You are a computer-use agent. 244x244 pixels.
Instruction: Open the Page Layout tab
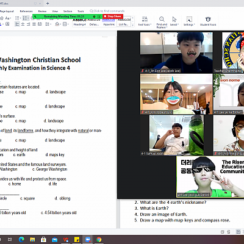[x=7, y=11]
